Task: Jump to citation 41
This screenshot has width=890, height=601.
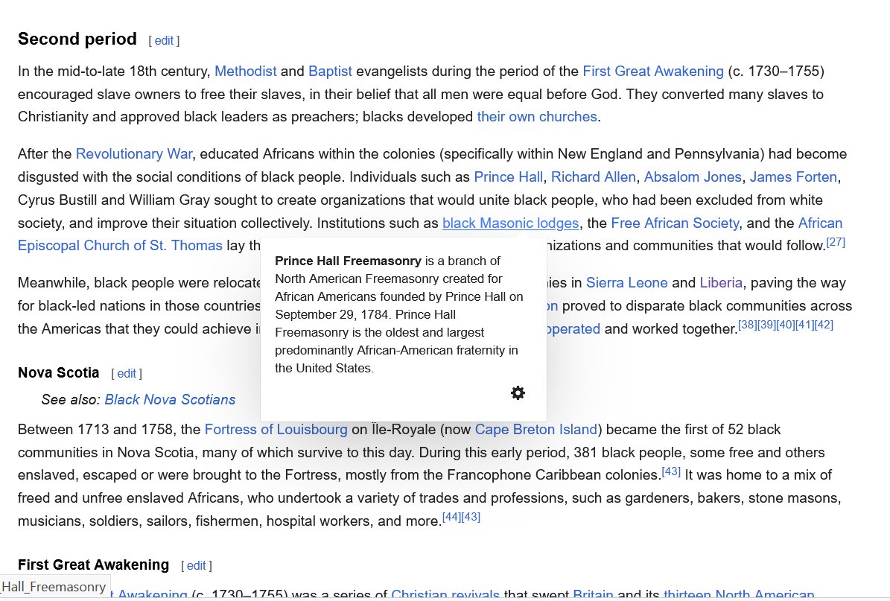Action: click(x=804, y=325)
